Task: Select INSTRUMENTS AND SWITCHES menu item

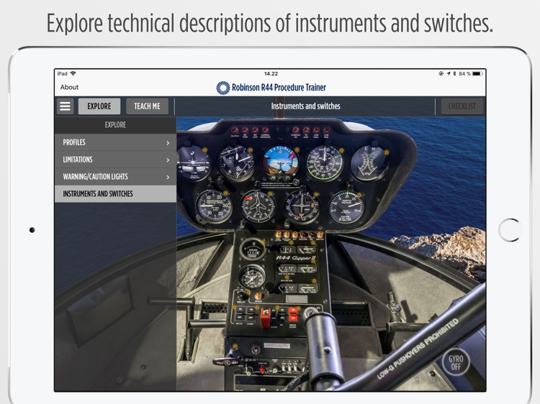Action: [115, 194]
